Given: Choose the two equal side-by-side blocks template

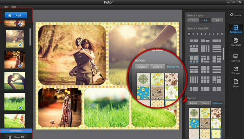Looking at the screenshot, I should tap(194, 41).
